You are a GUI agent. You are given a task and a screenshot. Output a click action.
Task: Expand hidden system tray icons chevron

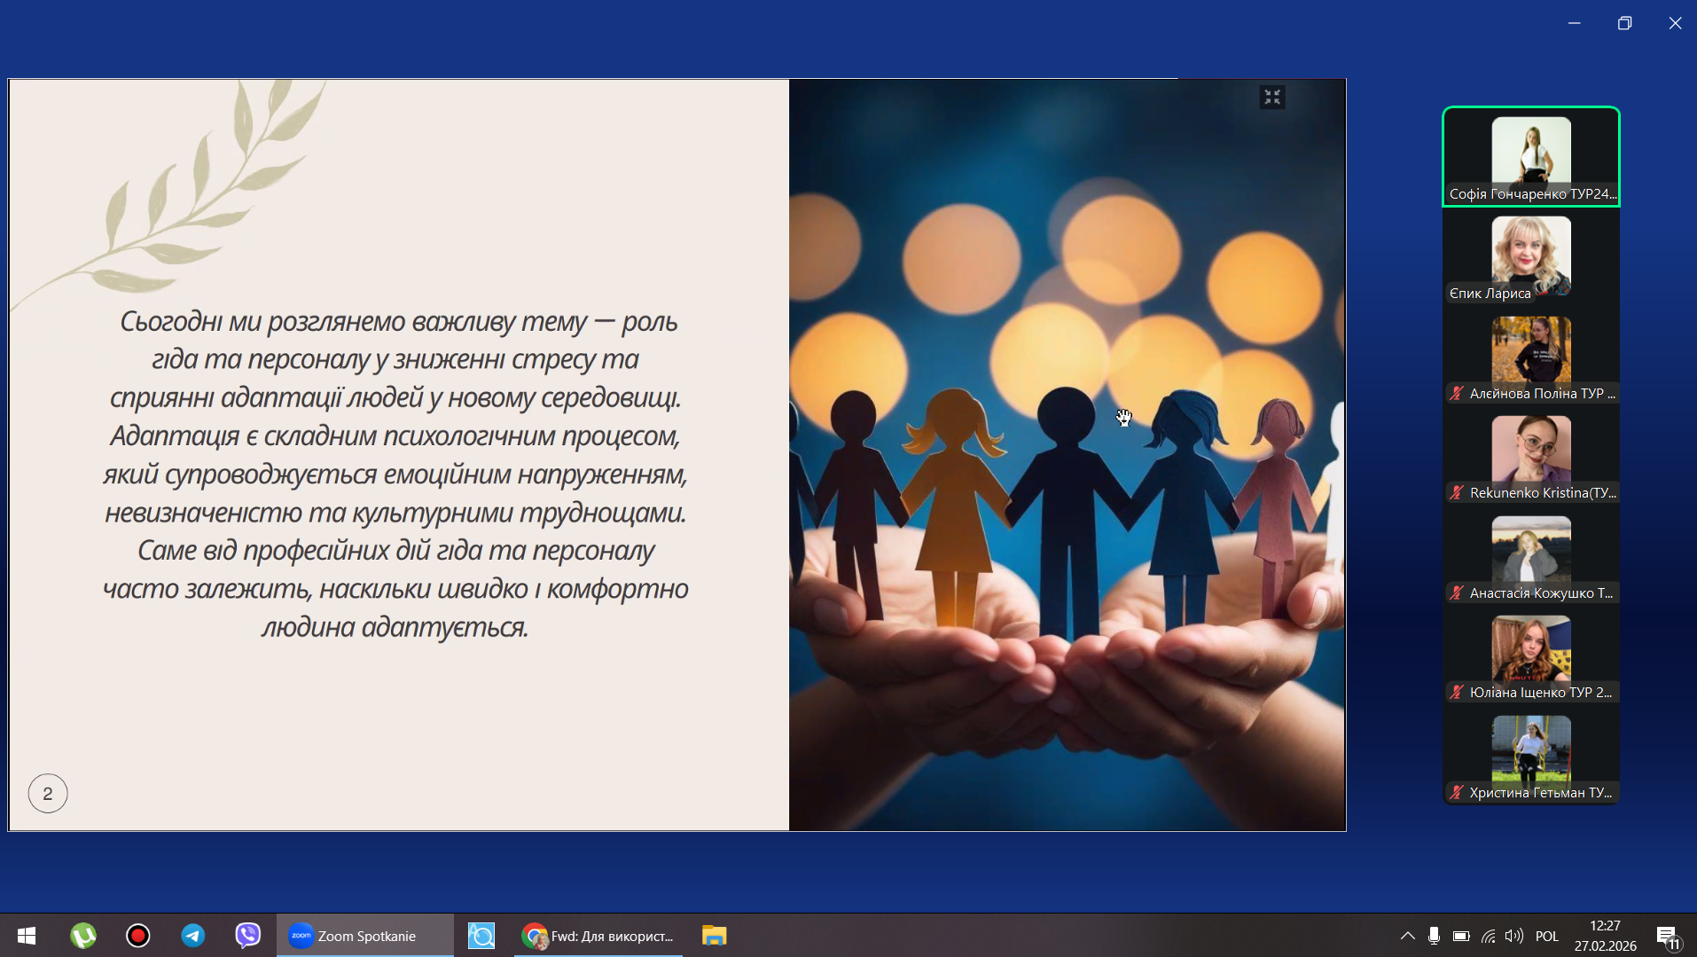tap(1407, 936)
